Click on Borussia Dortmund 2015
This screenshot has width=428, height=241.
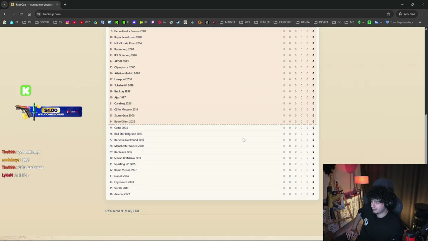click(x=129, y=140)
